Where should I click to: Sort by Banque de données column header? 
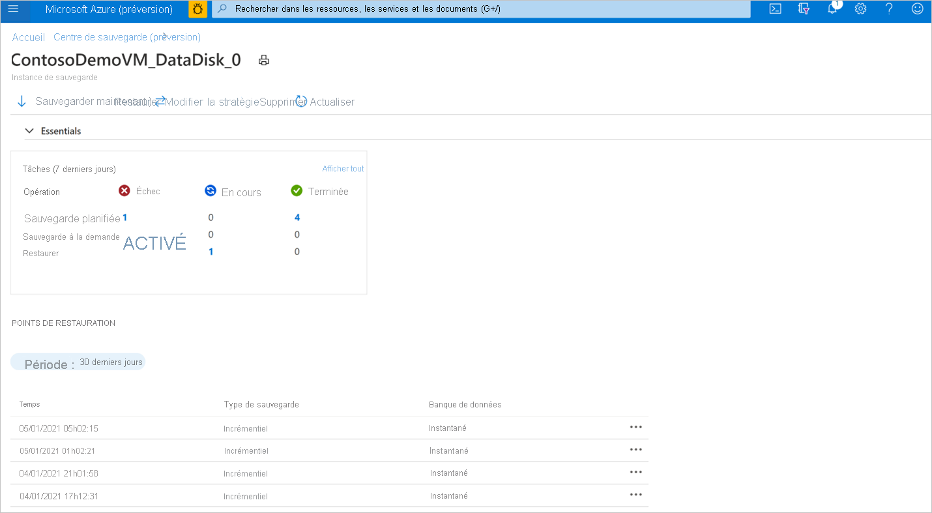point(465,405)
